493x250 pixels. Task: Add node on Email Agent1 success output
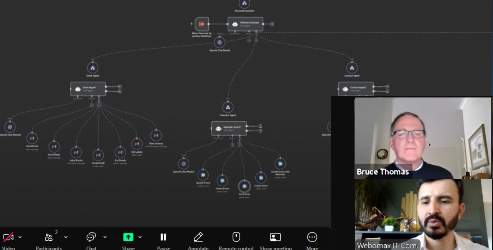(x=120, y=87)
